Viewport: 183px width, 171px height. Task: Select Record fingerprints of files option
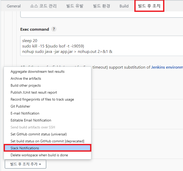[x=48, y=100]
